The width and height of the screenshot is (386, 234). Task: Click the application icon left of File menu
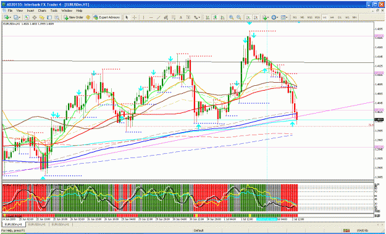[4, 11]
